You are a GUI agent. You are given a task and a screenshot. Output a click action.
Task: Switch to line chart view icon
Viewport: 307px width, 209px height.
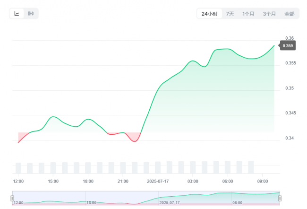(x=17, y=14)
